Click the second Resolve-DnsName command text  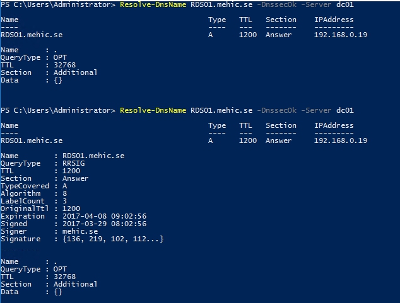[153, 110]
